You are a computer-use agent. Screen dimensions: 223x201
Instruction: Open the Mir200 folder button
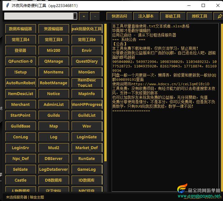pos(54,51)
